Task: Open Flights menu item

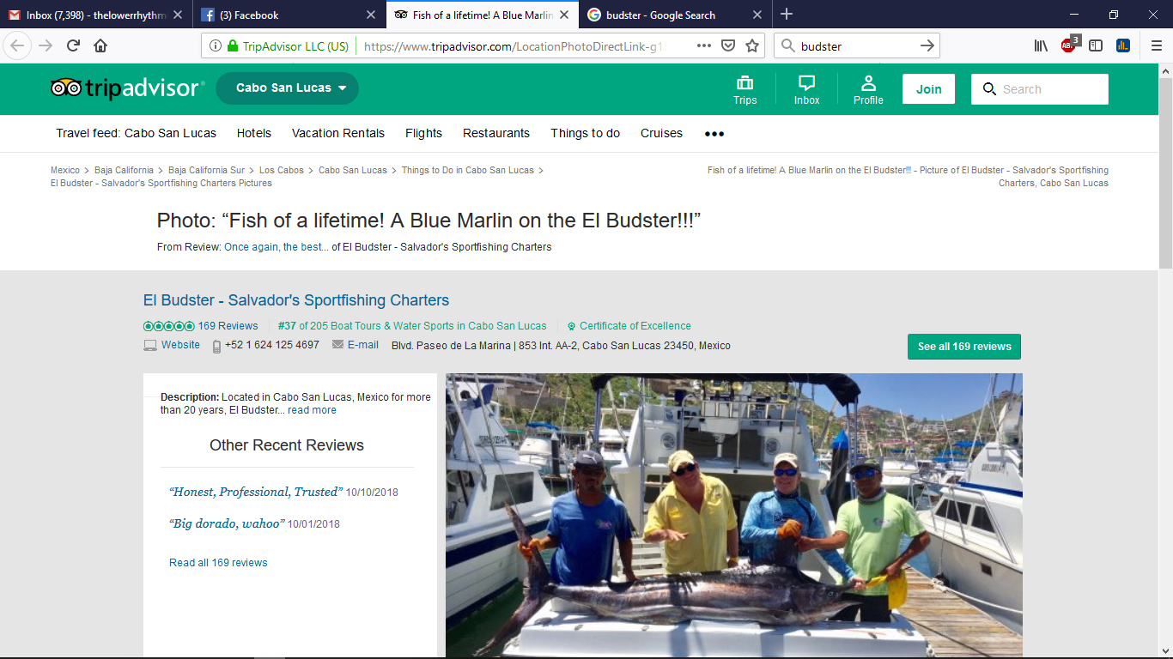Action: pyautogui.click(x=423, y=133)
